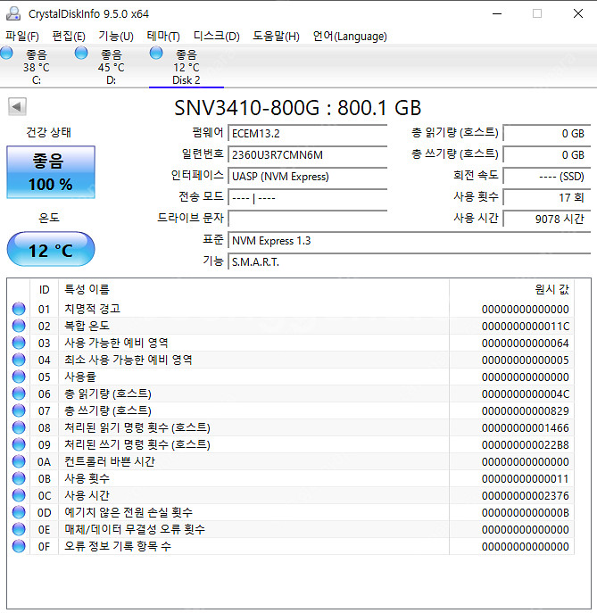597x613 pixels.
Task: Open the 기능(U) menu
Action: pos(116,37)
